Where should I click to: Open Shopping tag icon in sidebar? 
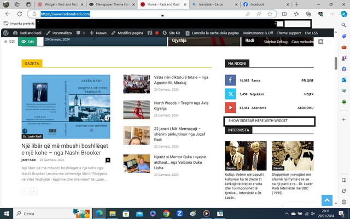[x=344, y=36]
